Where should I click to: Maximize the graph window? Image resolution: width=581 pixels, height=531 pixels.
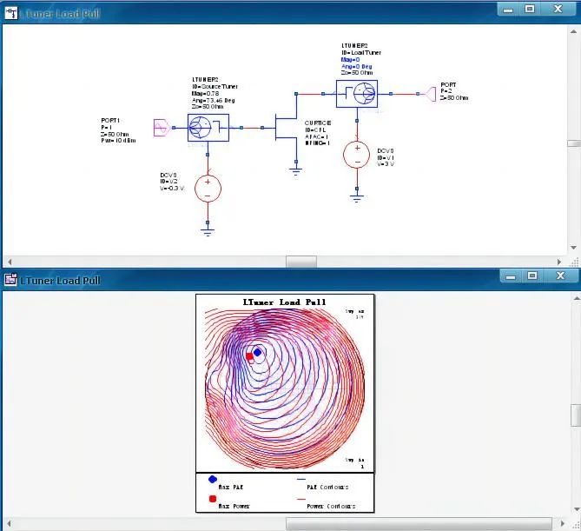tap(532, 275)
